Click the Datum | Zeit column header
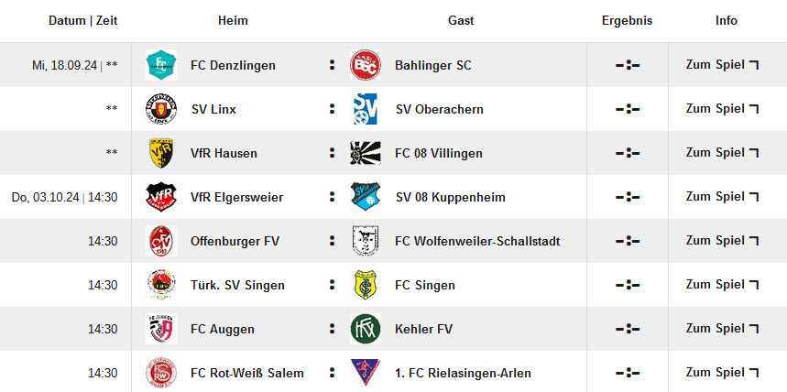 click(x=83, y=20)
